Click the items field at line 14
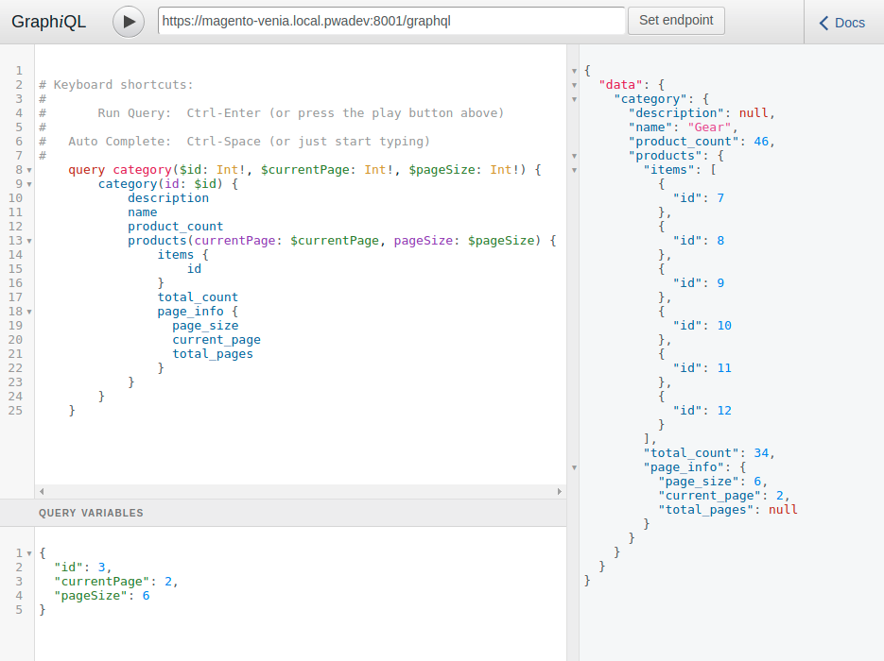This screenshot has width=884, height=661. [x=175, y=255]
